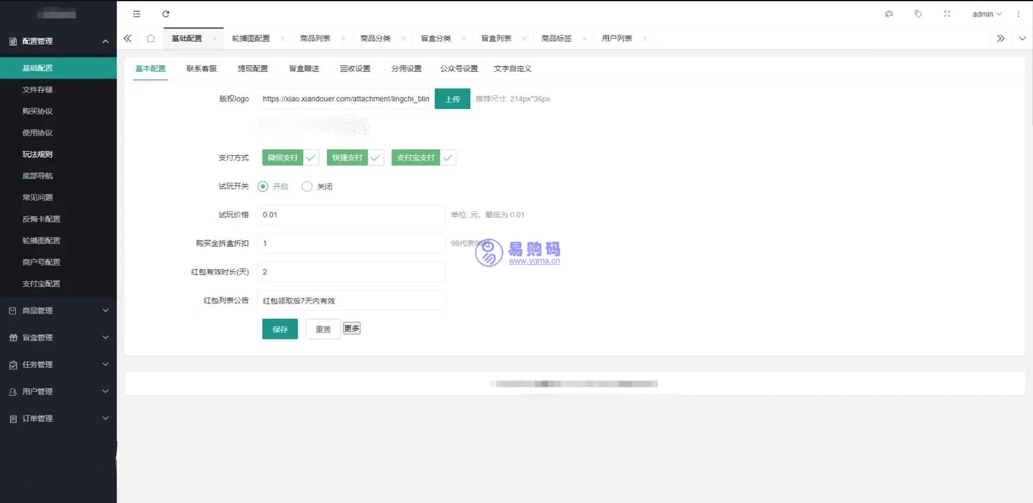Image resolution: width=1033 pixels, height=503 pixels.
Task: Open the 商品列表 page tab
Action: pos(315,39)
